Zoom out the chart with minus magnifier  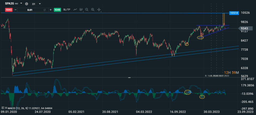pos(87,10)
